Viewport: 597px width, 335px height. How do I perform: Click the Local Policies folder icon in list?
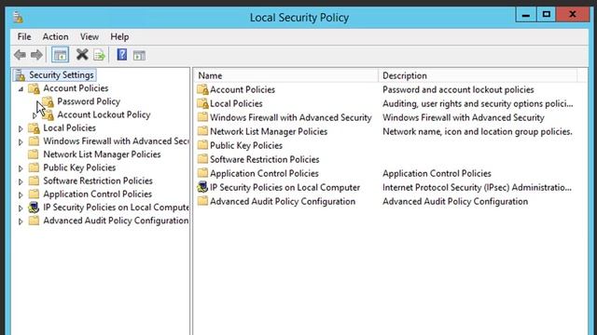[202, 103]
